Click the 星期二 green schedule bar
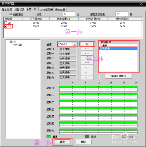146x147 pixels. pos(98,101)
